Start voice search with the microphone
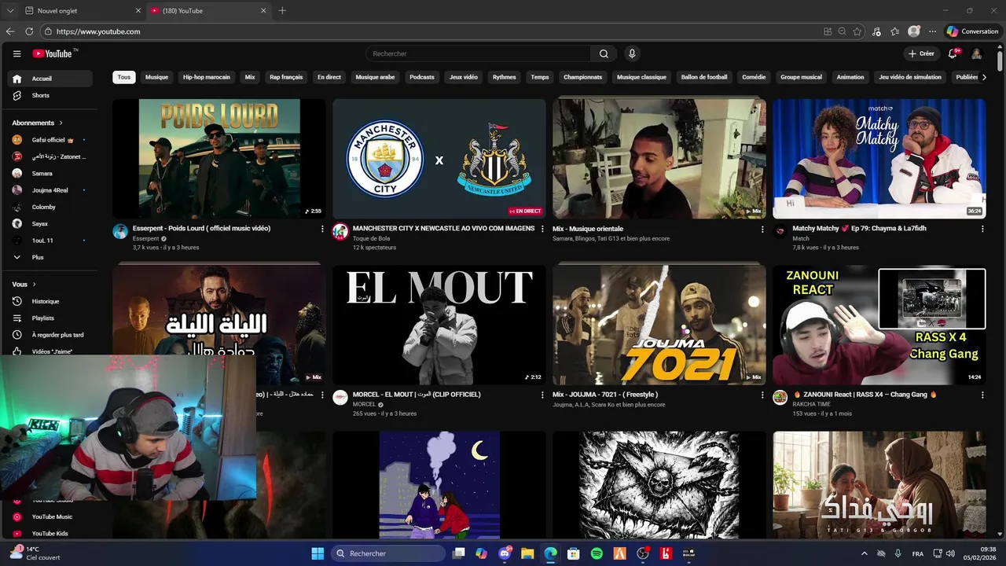The height and width of the screenshot is (566, 1006). pyautogui.click(x=632, y=53)
